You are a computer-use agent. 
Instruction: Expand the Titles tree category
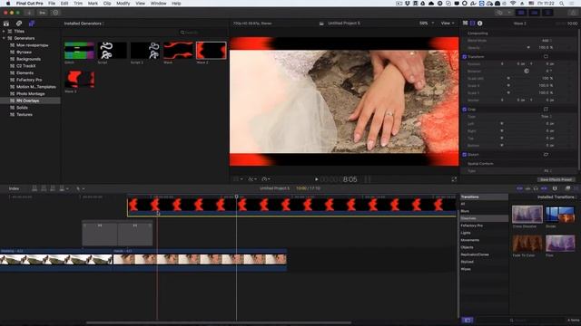point(4,31)
